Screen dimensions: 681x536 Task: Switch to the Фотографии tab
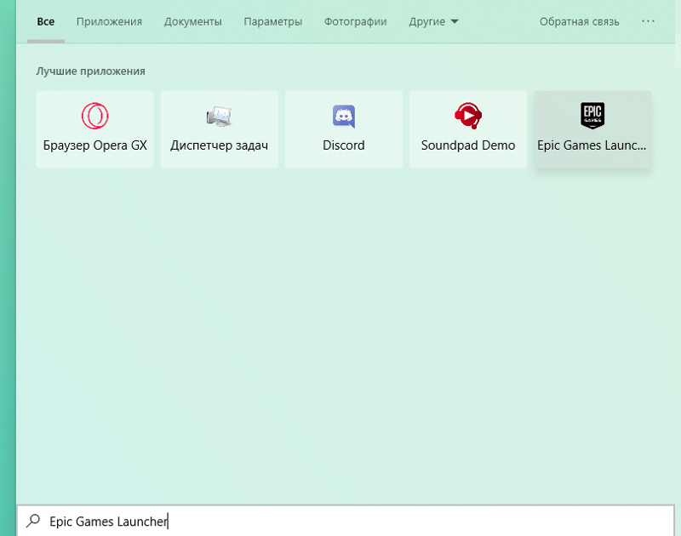tap(355, 22)
